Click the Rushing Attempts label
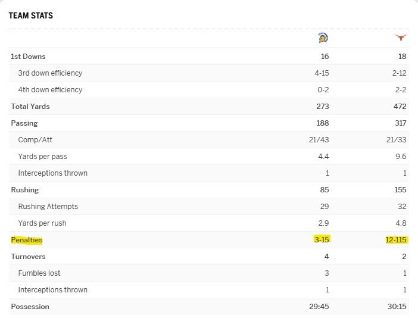 tap(48, 207)
